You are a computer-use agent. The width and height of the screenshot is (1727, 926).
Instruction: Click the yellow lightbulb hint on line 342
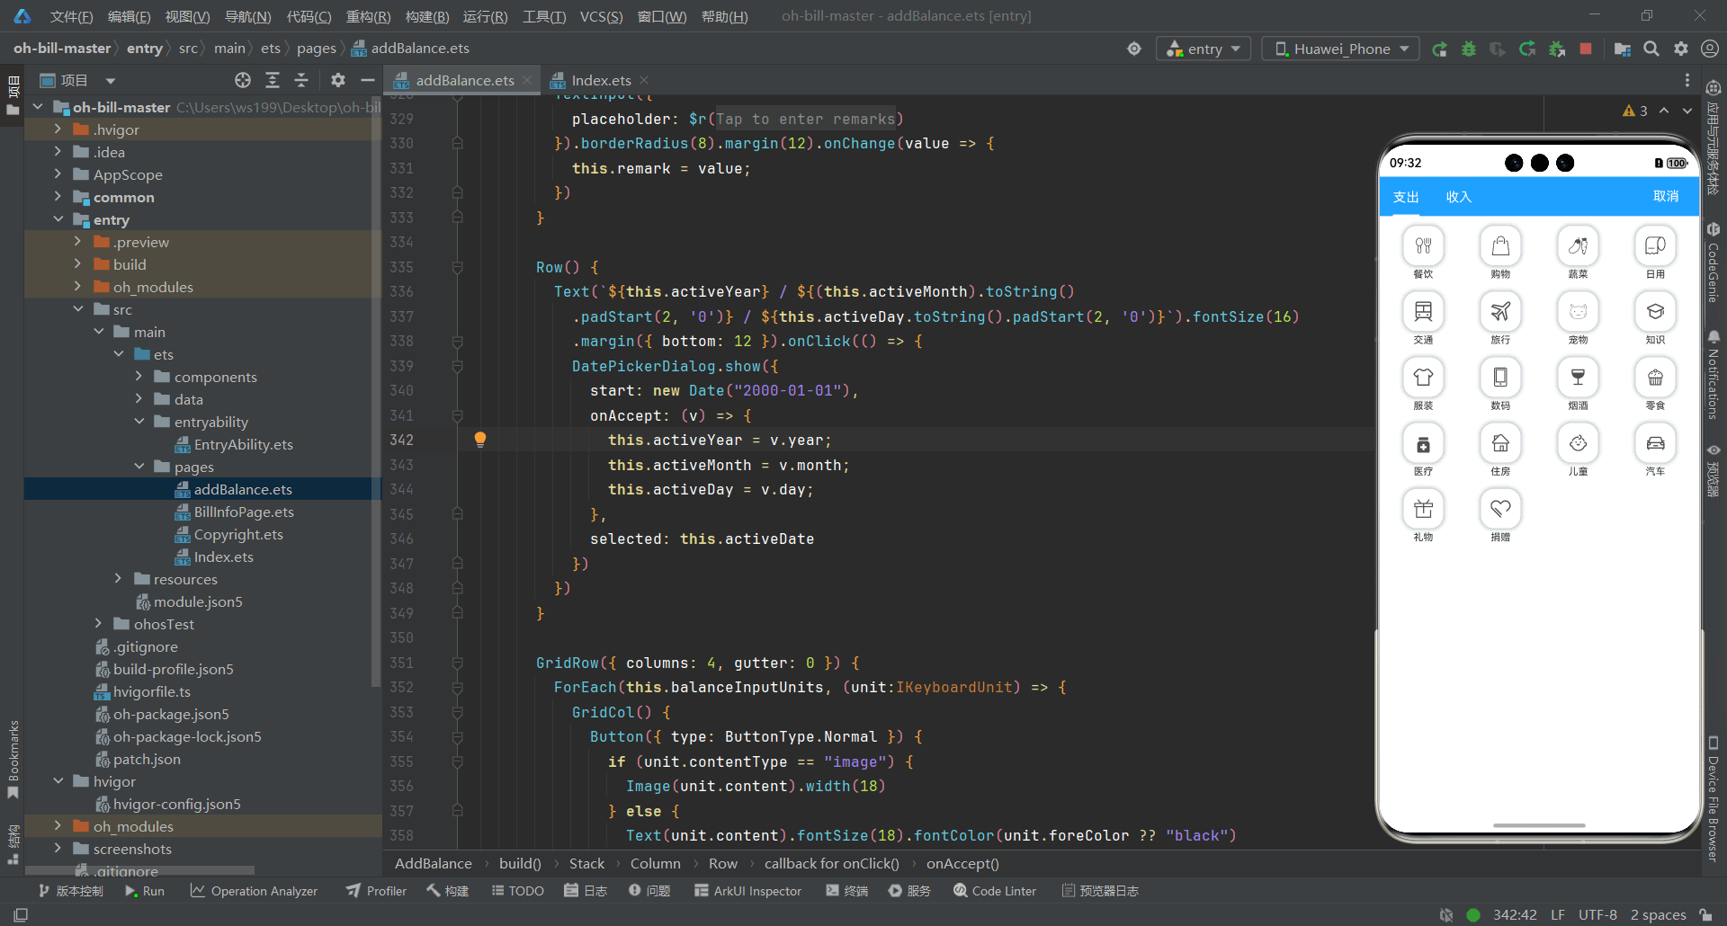480,439
